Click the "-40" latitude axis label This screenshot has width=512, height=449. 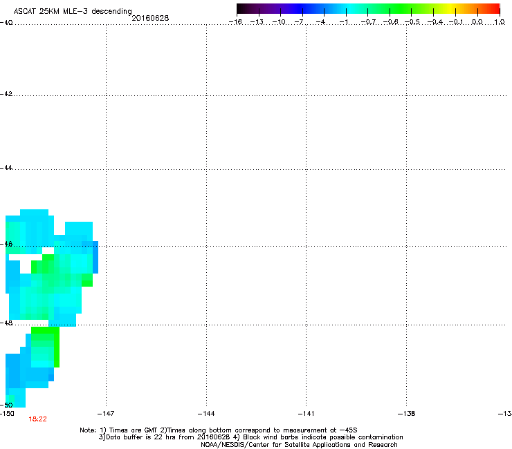click(x=6, y=23)
